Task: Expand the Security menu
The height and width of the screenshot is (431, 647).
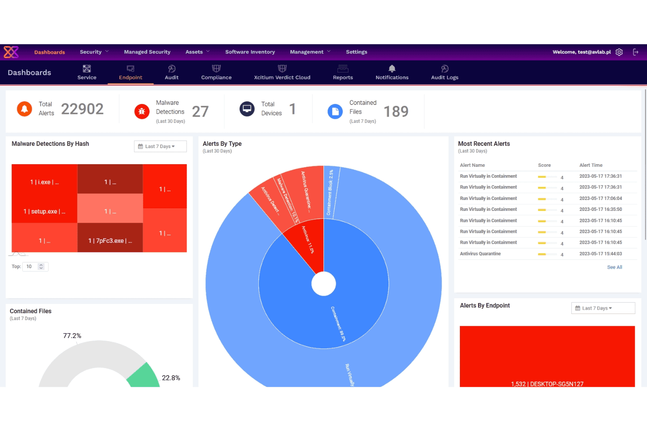Action: pyautogui.click(x=94, y=52)
